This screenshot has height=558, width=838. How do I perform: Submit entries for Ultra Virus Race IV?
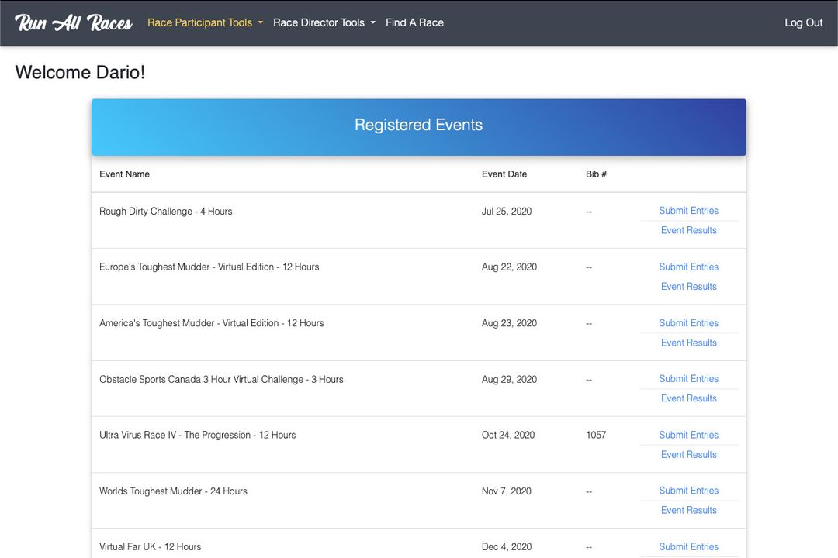click(x=689, y=434)
